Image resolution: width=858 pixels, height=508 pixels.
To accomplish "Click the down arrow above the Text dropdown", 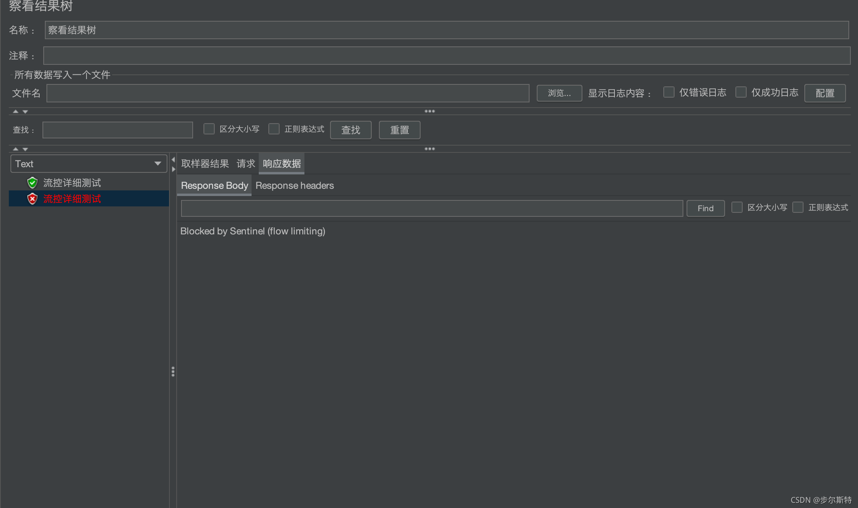I will [25, 149].
